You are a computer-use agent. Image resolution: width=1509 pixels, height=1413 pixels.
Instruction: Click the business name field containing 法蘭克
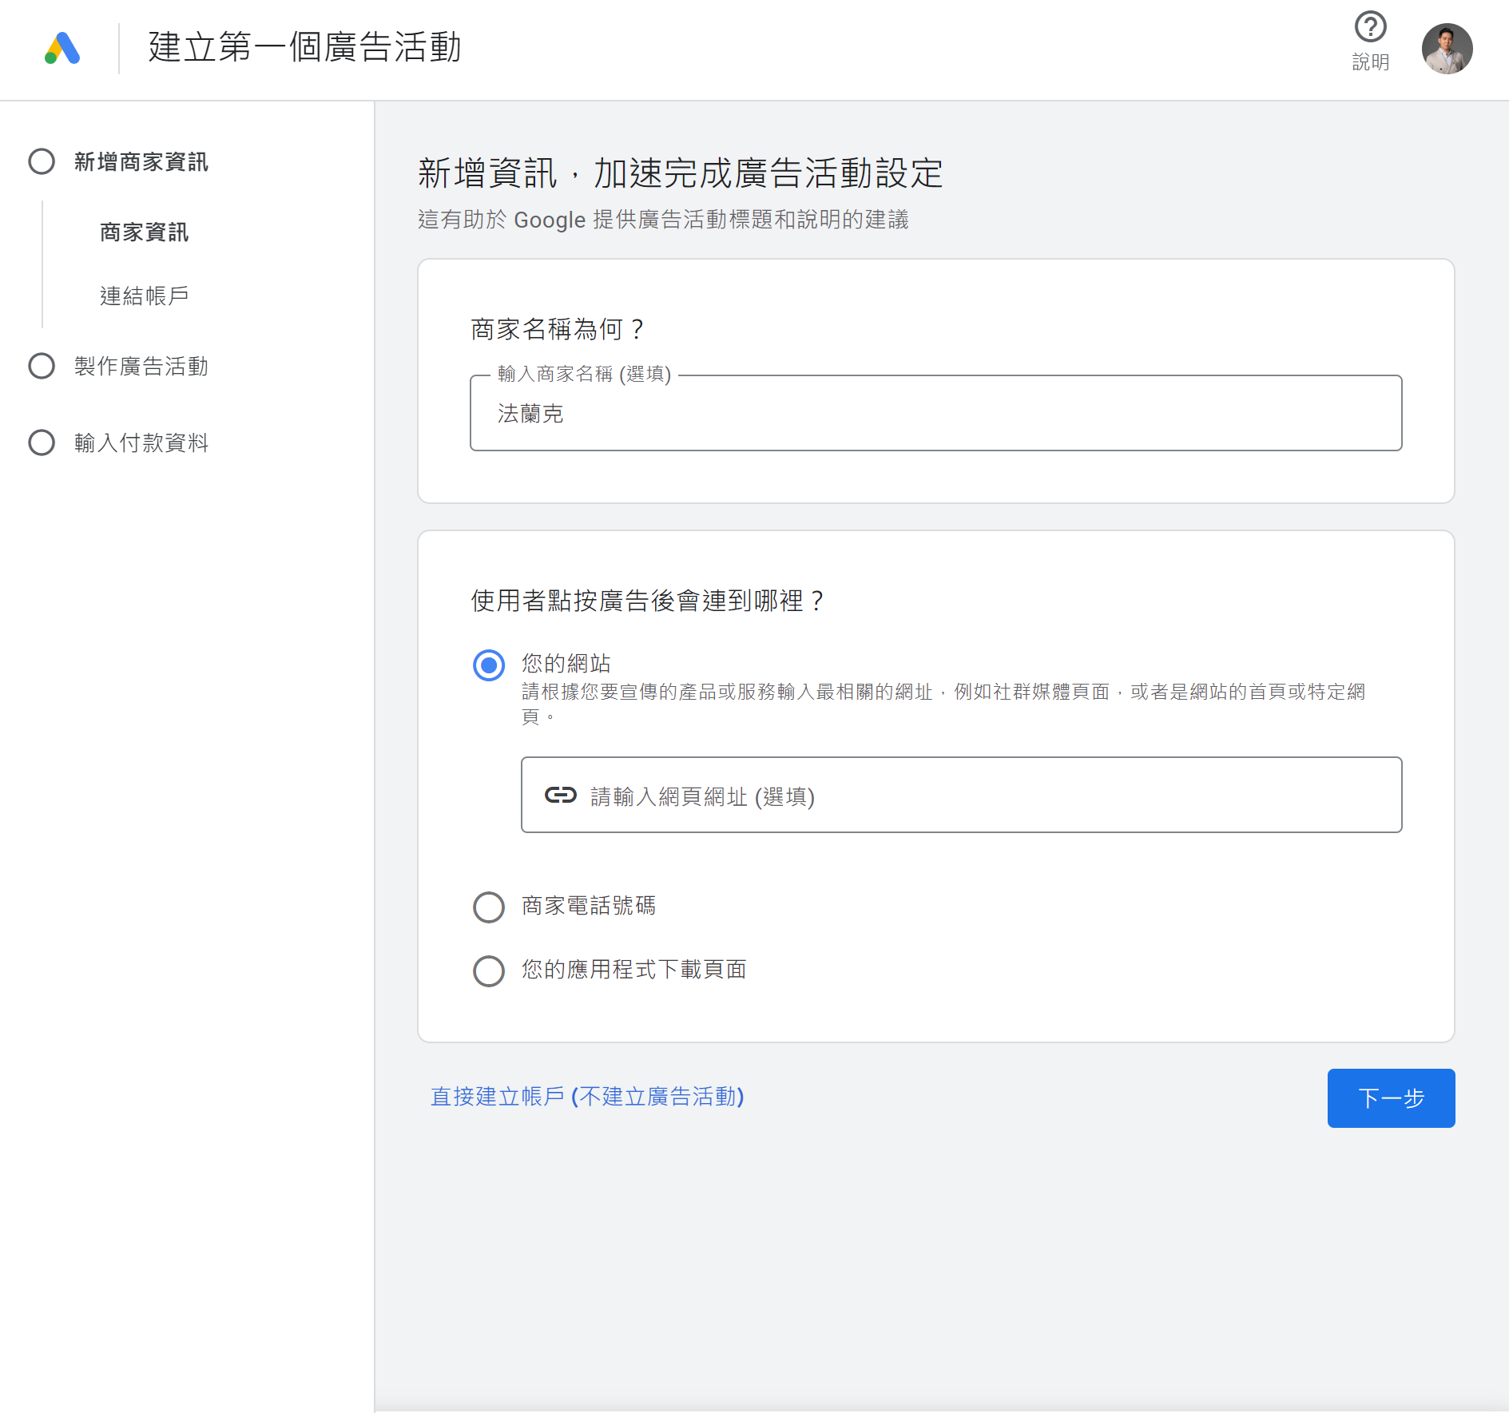(935, 414)
